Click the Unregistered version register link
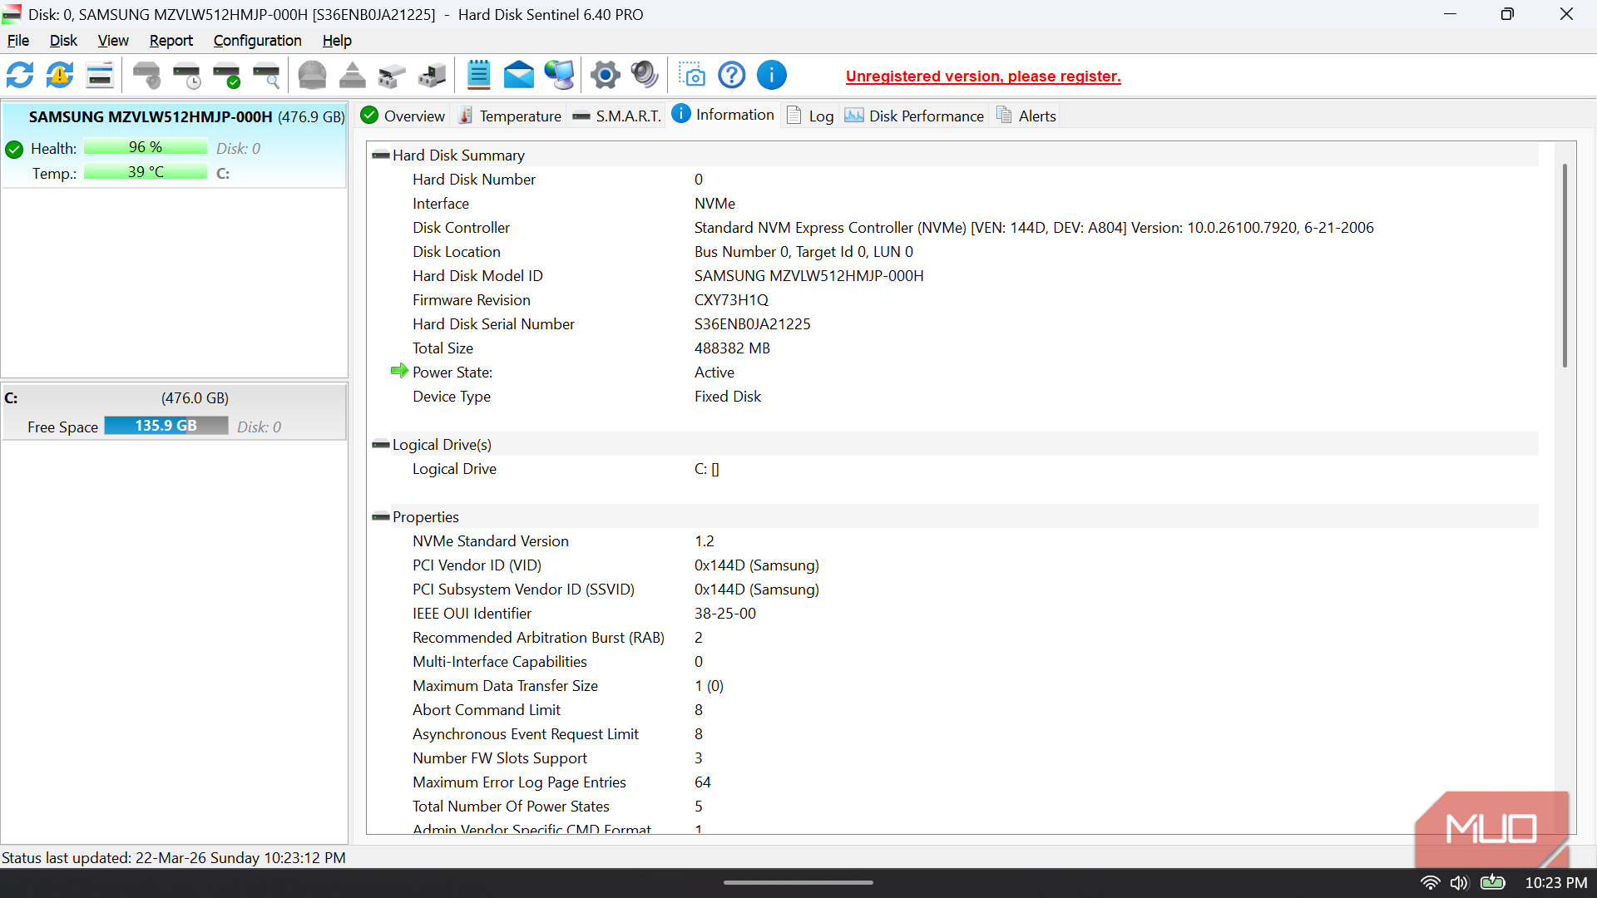The width and height of the screenshot is (1597, 898). click(983, 76)
